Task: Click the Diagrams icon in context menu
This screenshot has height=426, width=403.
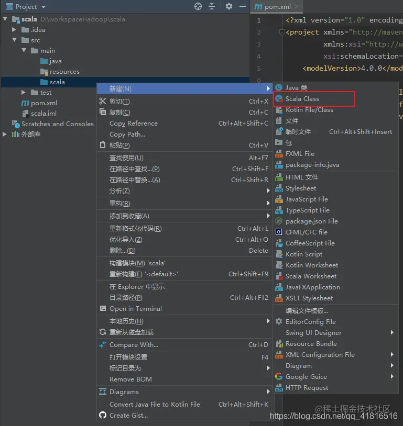Action: [x=103, y=391]
